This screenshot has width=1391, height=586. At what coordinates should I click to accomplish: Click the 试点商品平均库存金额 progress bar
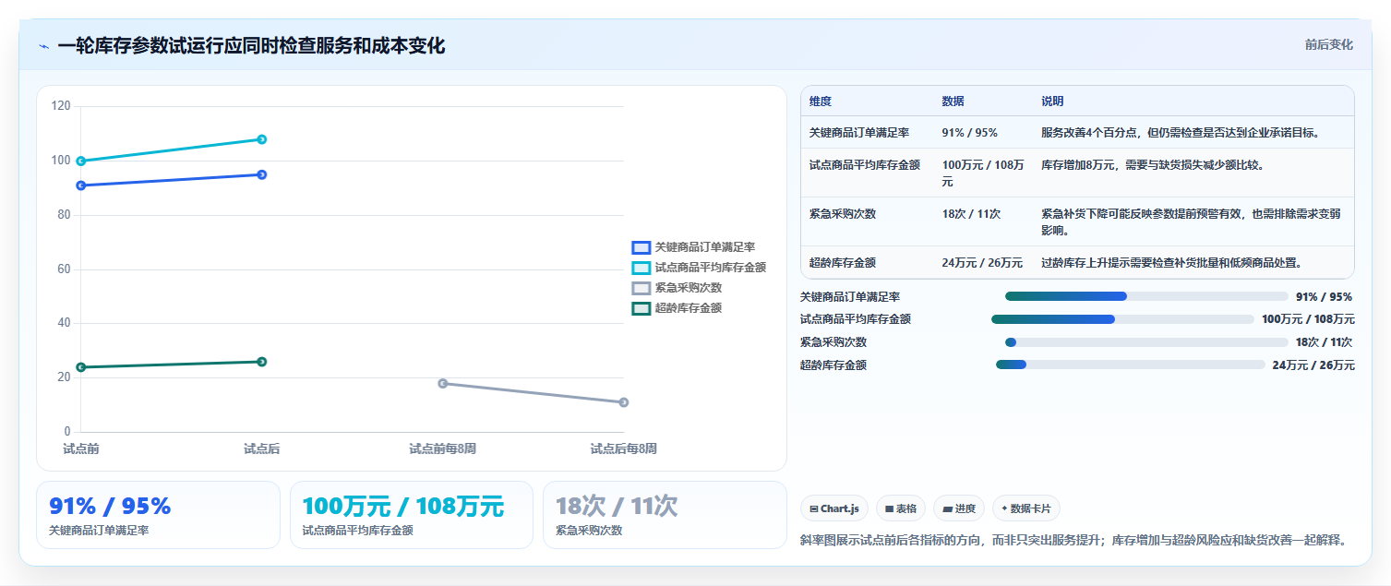click(x=1122, y=319)
